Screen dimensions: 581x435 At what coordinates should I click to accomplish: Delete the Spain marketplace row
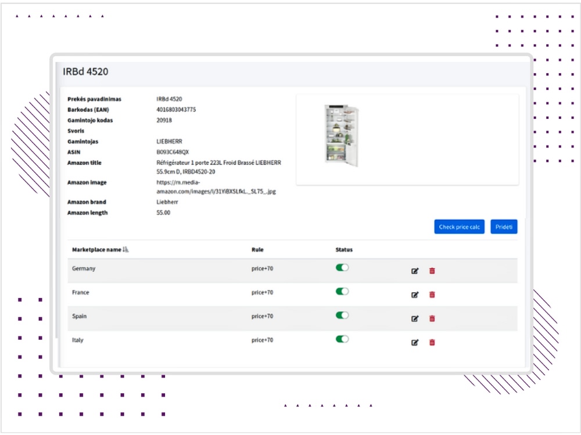tap(432, 318)
